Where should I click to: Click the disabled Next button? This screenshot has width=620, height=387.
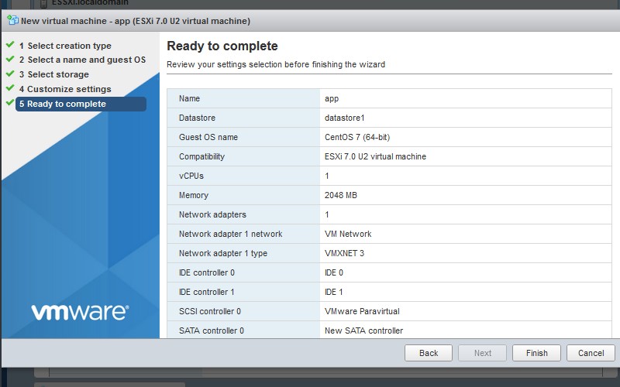[482, 353]
